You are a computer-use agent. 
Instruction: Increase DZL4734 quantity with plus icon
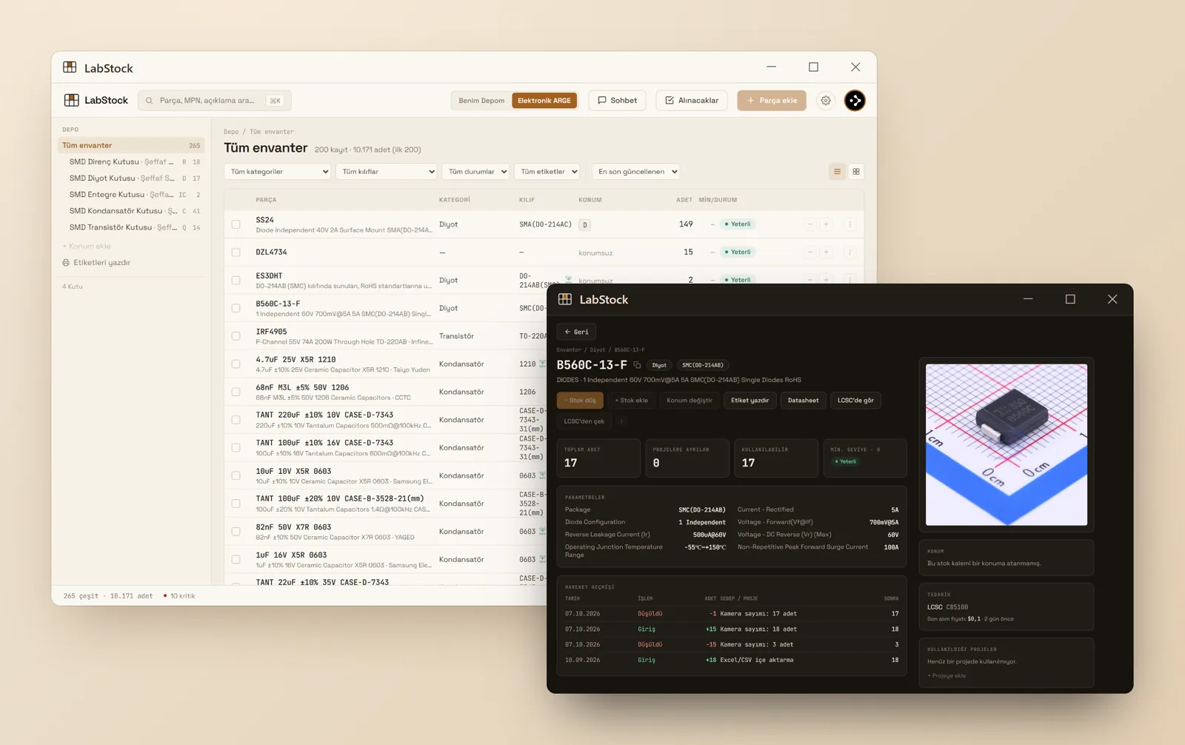[x=826, y=253]
